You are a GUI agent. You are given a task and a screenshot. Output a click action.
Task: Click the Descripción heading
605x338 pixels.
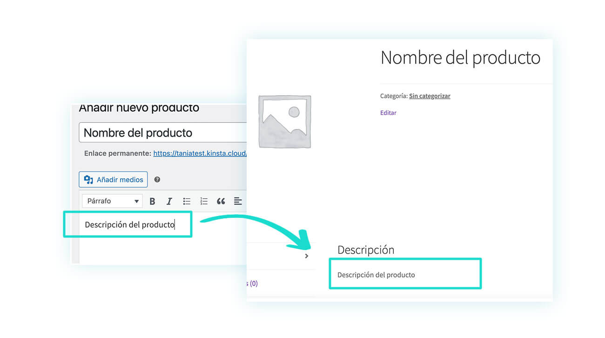366,250
